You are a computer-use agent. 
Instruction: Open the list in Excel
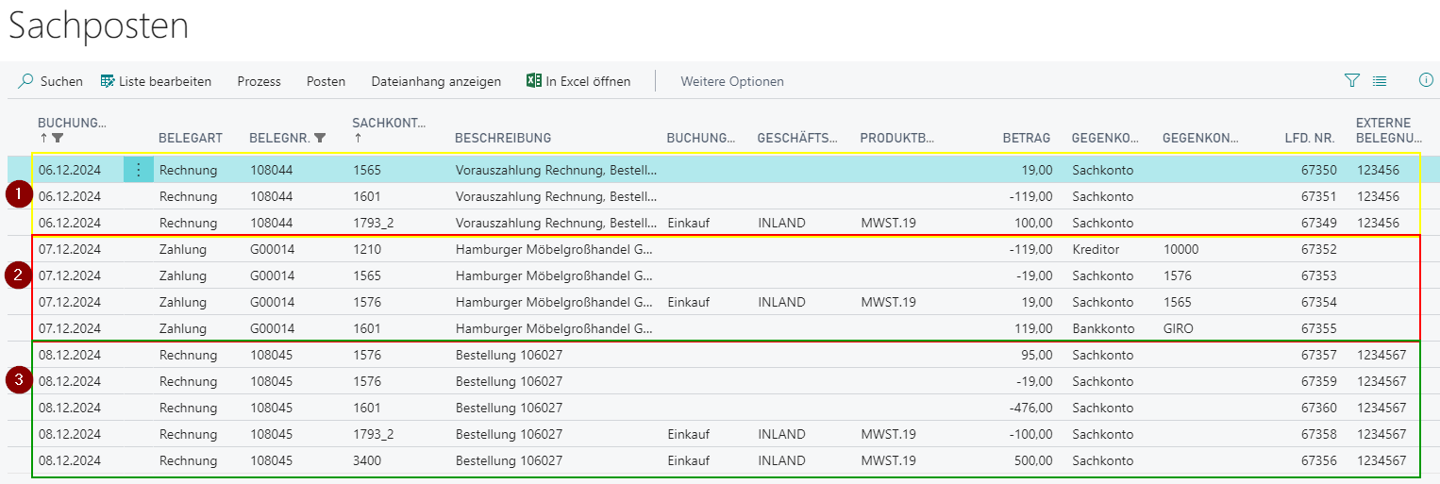coord(578,81)
